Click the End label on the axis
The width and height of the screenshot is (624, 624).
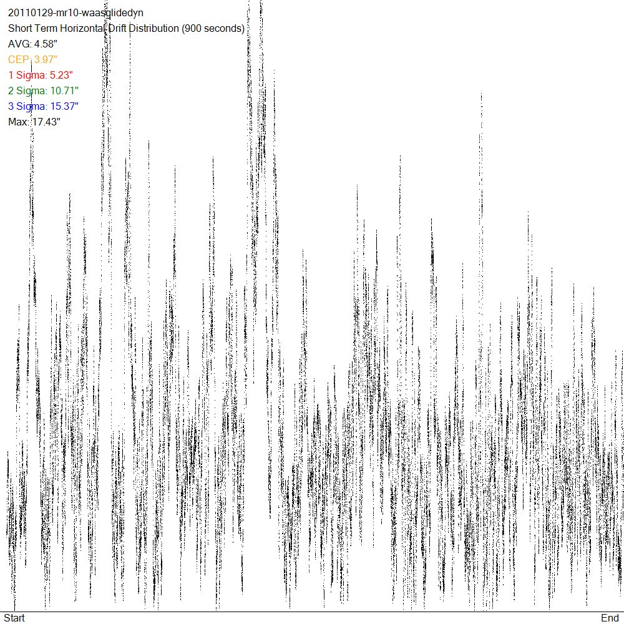pyautogui.click(x=610, y=618)
